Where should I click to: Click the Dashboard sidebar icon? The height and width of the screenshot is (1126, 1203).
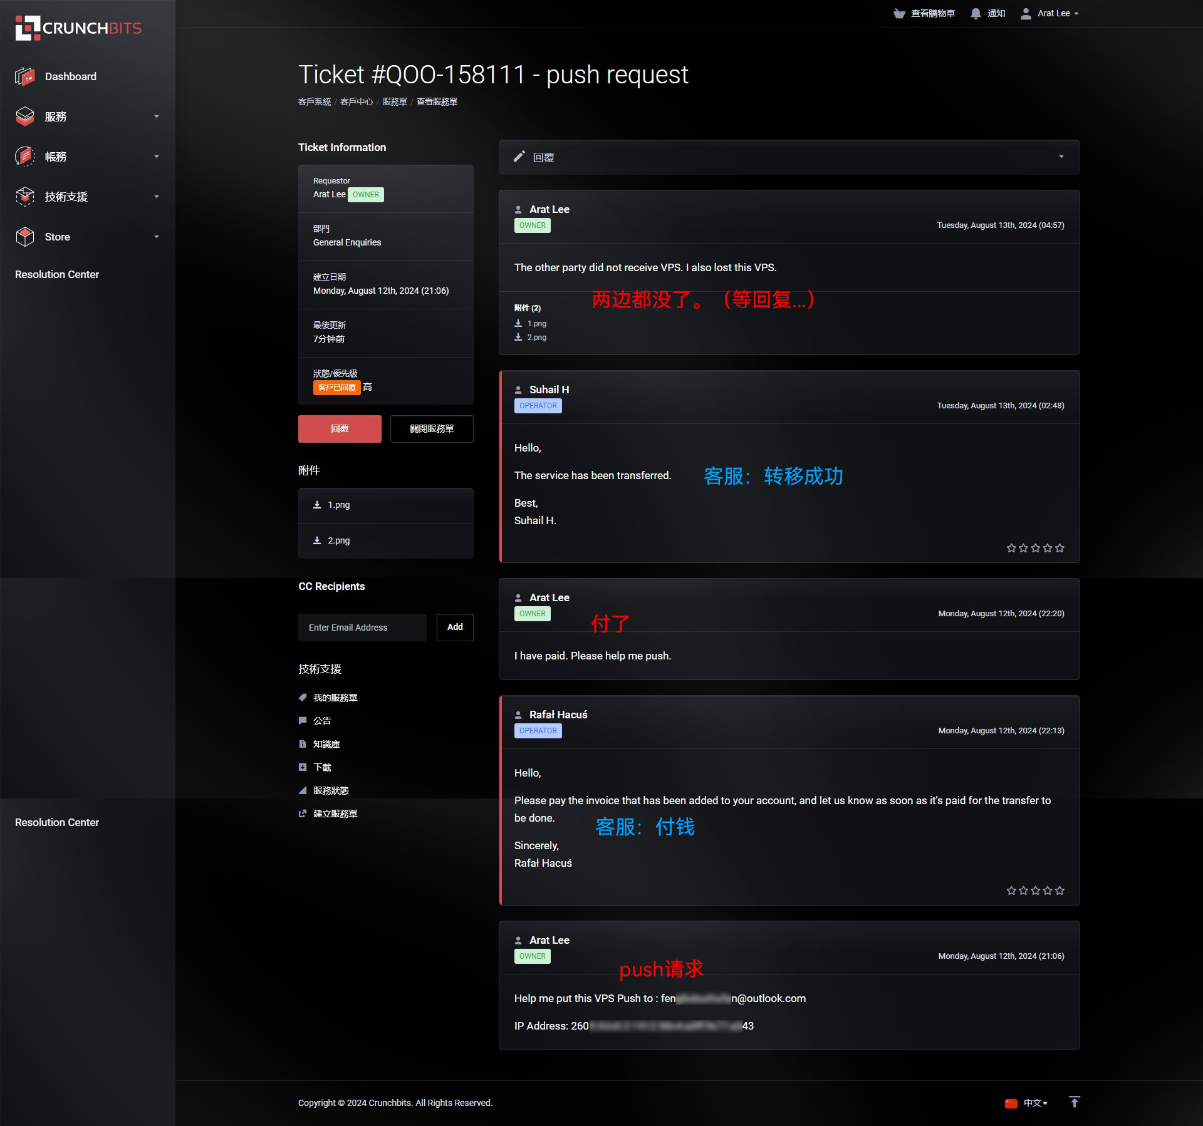point(25,76)
